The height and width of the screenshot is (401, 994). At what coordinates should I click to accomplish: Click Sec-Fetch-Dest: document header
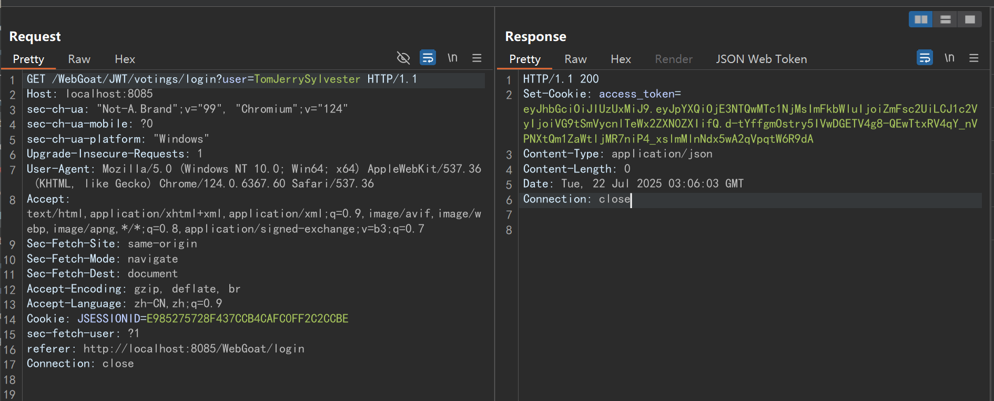103,273
